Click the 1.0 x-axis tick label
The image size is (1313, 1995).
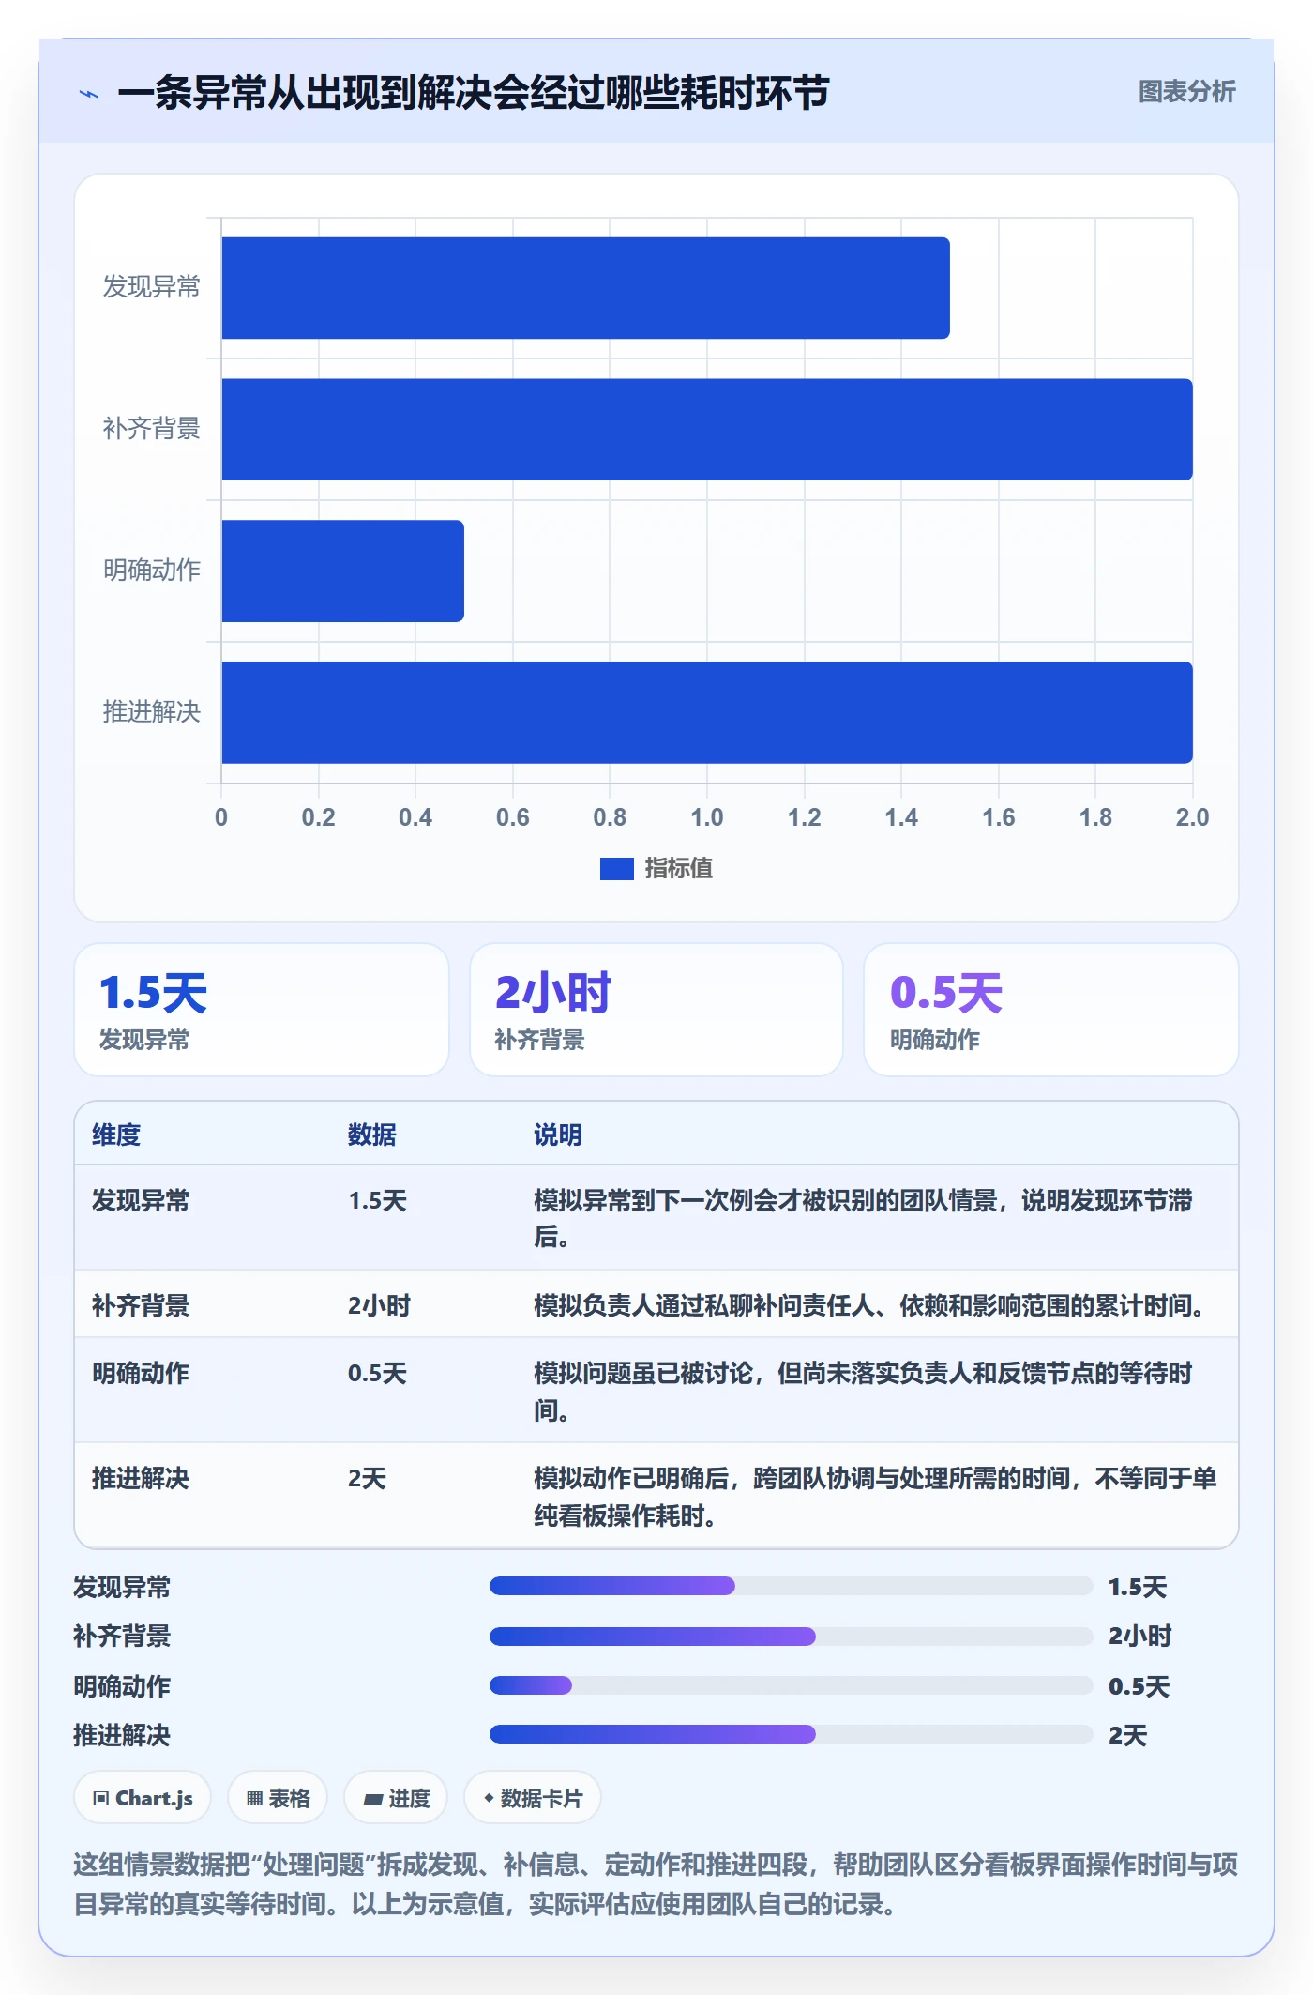click(707, 817)
